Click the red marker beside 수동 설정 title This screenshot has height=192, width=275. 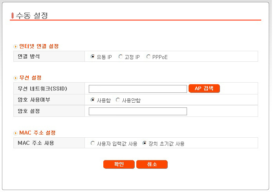pyautogui.click(x=12, y=15)
